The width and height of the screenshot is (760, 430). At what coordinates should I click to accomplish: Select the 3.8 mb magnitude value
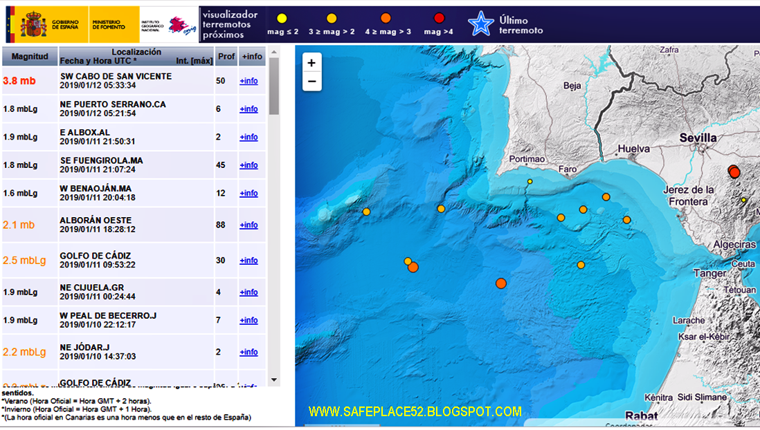coord(19,81)
